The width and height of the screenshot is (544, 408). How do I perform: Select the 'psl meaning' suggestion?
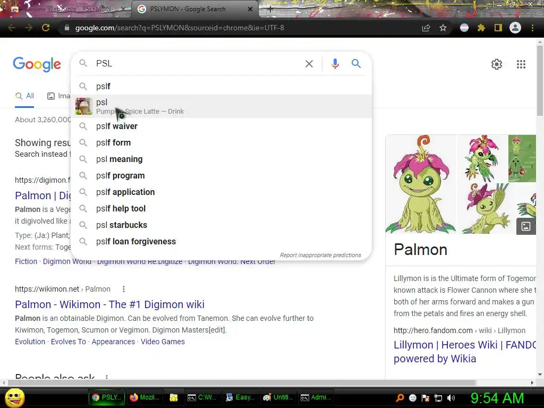221,159
